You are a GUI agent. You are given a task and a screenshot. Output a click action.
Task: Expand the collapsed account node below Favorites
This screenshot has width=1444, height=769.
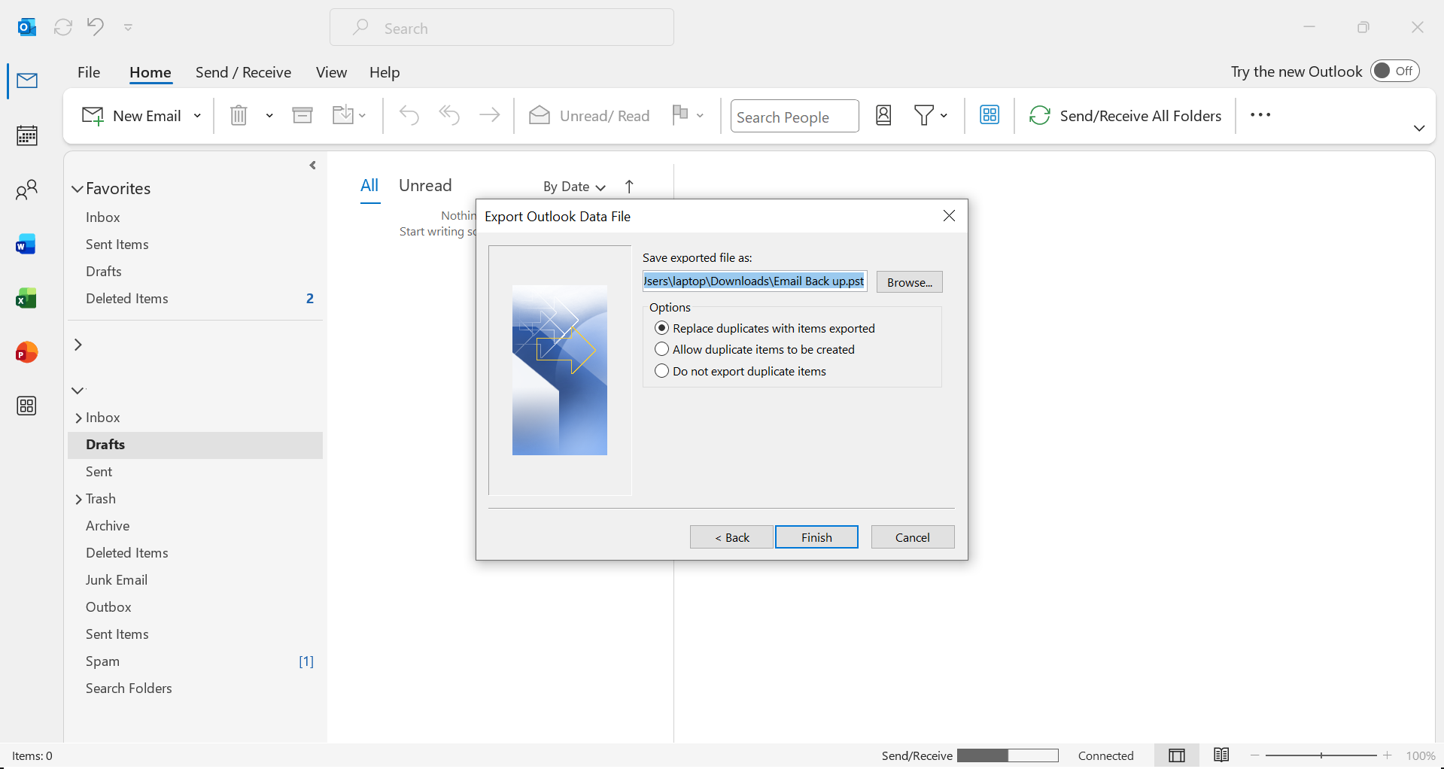tap(78, 345)
